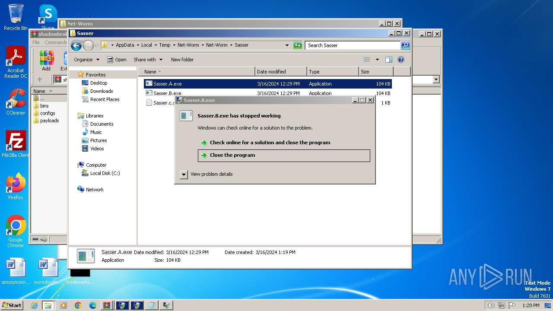The height and width of the screenshot is (311, 553).
Task: Click Close the program in the crash dialog
Action: pos(284,155)
